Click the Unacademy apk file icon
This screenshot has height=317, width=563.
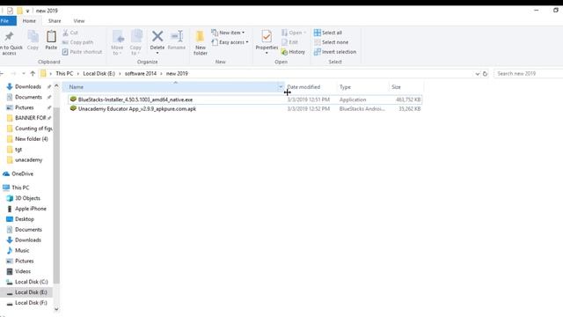pos(73,108)
